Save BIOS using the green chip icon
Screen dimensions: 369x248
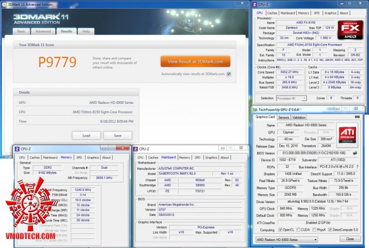[x=355, y=153]
